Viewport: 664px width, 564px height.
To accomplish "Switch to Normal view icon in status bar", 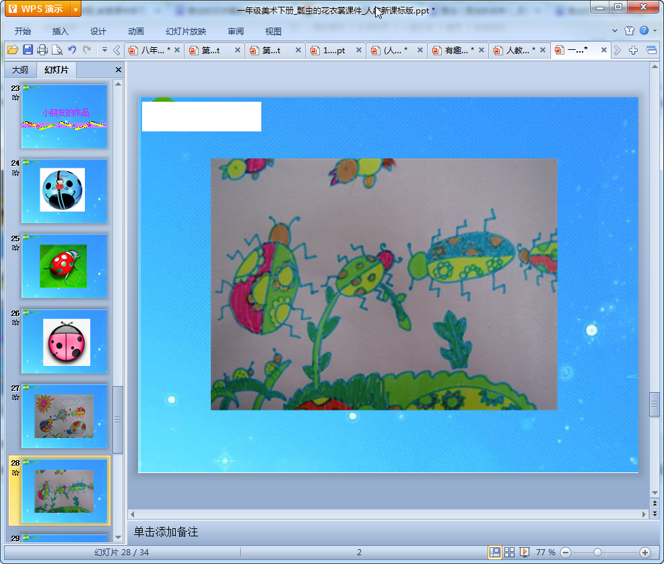I will (x=494, y=552).
